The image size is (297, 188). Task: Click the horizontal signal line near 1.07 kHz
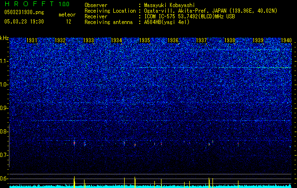click(x=215, y=67)
